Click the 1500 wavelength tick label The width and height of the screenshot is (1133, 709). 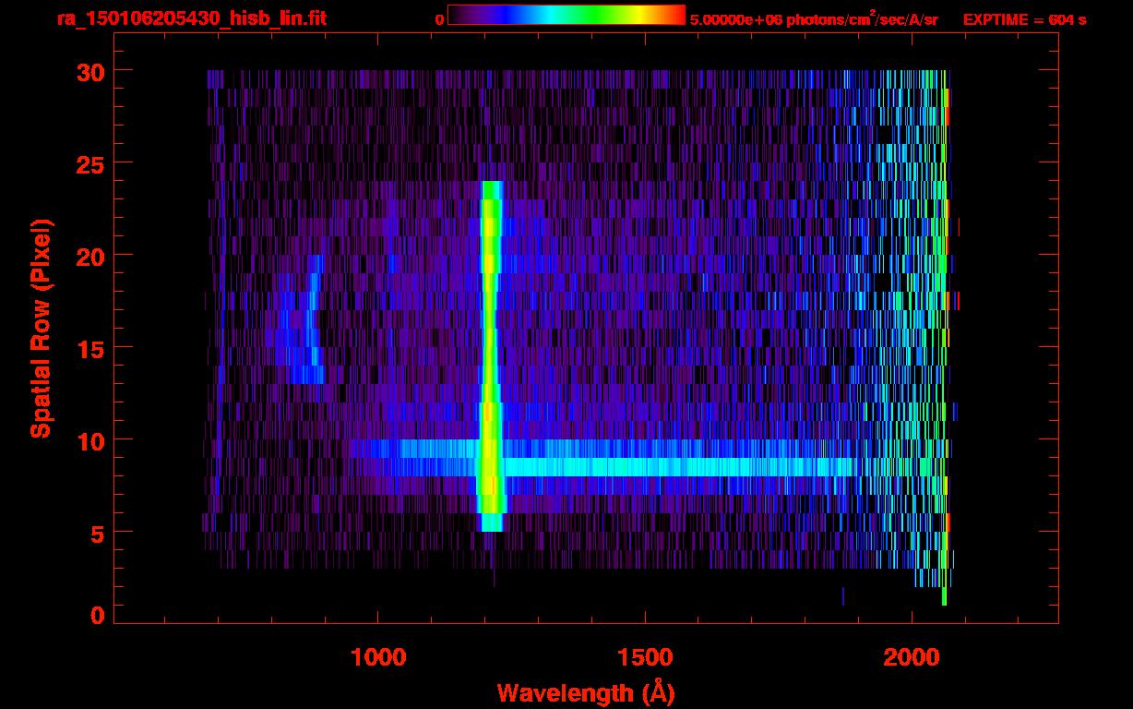coord(645,657)
